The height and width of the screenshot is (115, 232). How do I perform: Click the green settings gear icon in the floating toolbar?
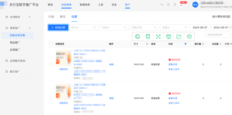point(189,36)
